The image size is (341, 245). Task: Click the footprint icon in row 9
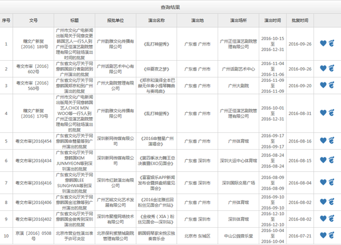(331, 218)
